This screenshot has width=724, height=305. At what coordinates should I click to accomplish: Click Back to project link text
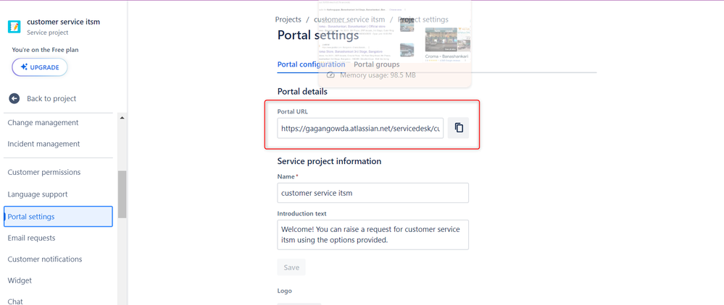[51, 98]
